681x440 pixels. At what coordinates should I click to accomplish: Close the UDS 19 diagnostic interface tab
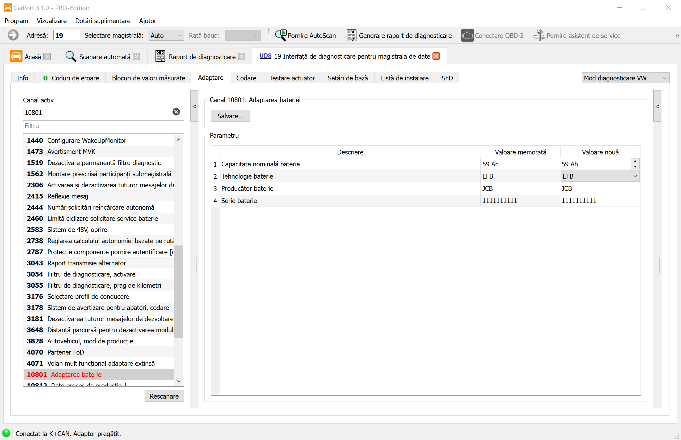pyautogui.click(x=436, y=56)
